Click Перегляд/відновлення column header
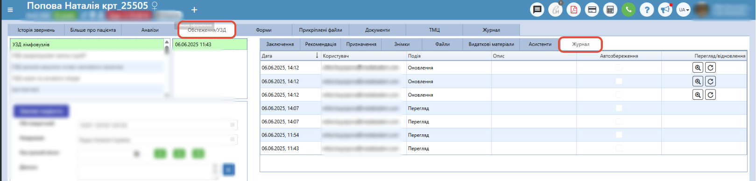The width and height of the screenshot is (756, 181). pos(704,56)
